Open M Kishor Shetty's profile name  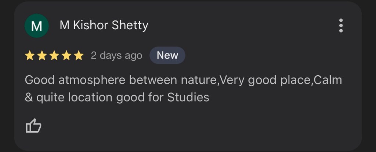(x=104, y=26)
